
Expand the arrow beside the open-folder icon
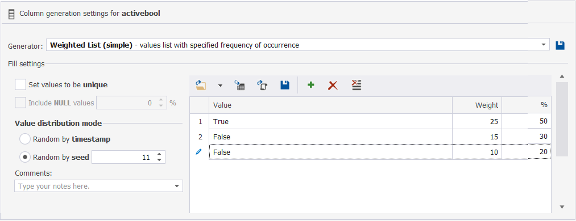click(x=220, y=86)
